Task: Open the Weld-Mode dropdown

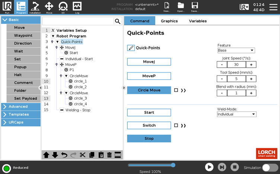Action: (x=236, y=114)
